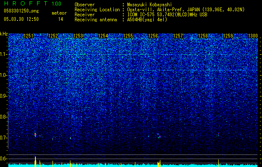This screenshot has width=262, height=167.
Task: Click the 1254 time marker
Action: coord(103,36)
